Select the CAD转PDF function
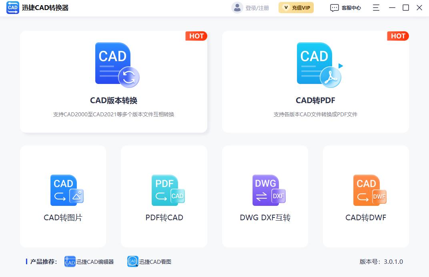The height and width of the screenshot is (277, 429). pyautogui.click(x=315, y=82)
